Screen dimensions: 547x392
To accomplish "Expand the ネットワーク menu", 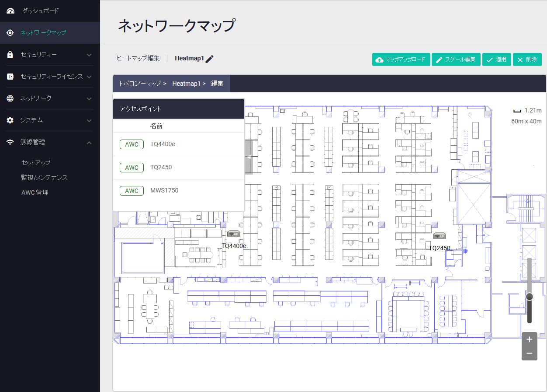I will click(x=50, y=98).
